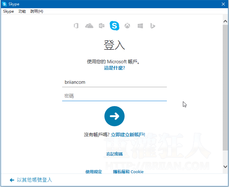Click the blue Skype logo icon
Viewport: 229px width, 187px height.
(114, 26)
